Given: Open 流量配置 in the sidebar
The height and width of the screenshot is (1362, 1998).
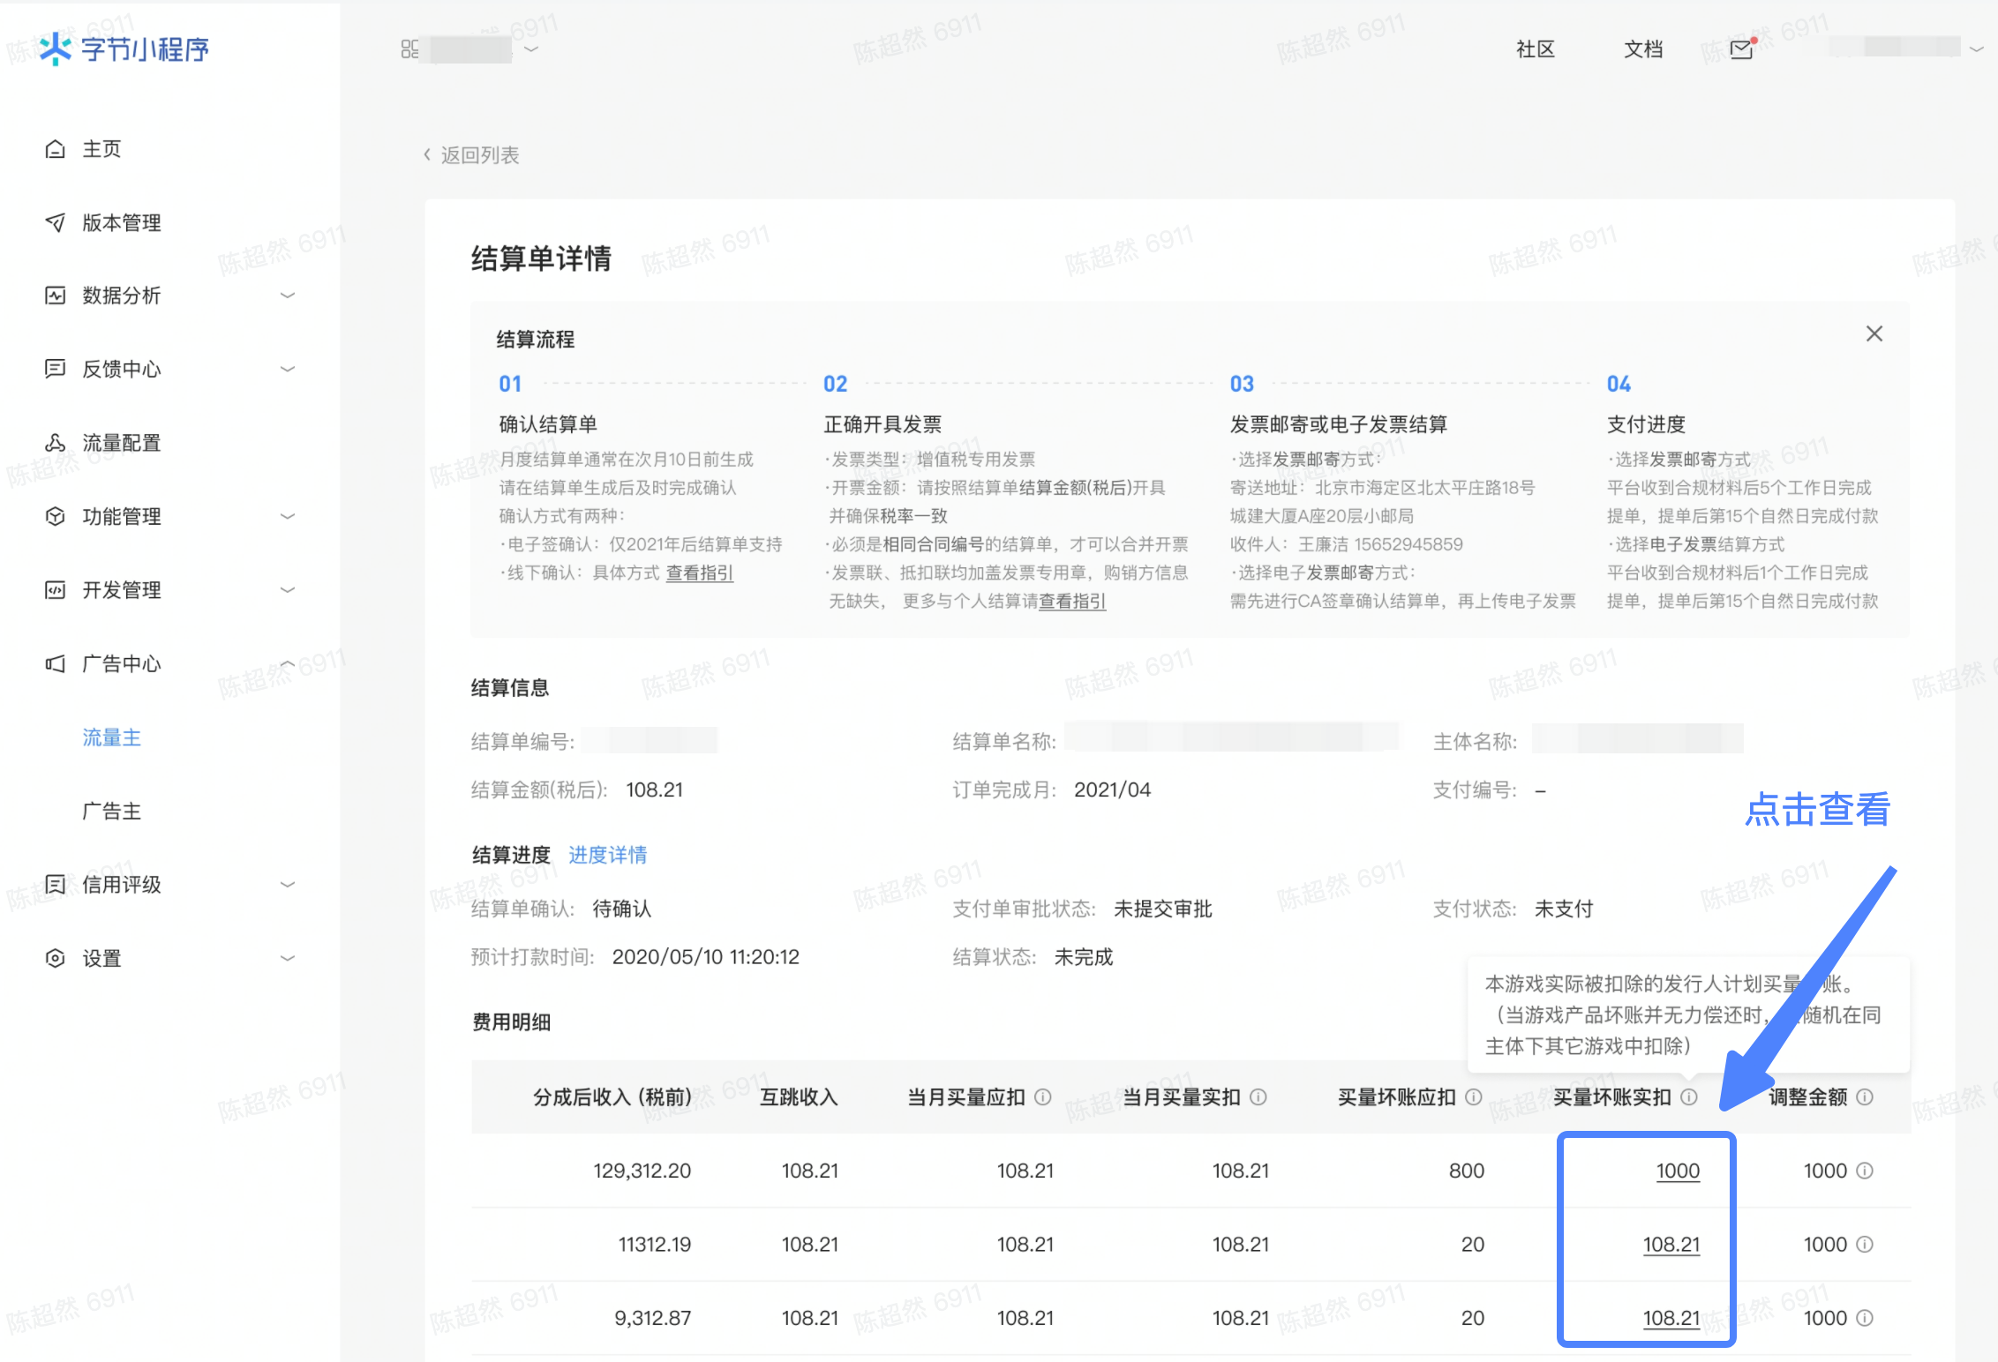Looking at the screenshot, I should 122,443.
